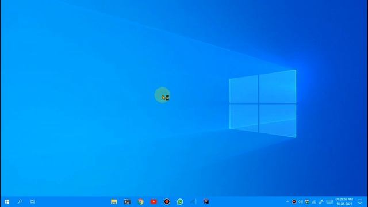Open WhatsApp from the taskbar

[180, 202]
